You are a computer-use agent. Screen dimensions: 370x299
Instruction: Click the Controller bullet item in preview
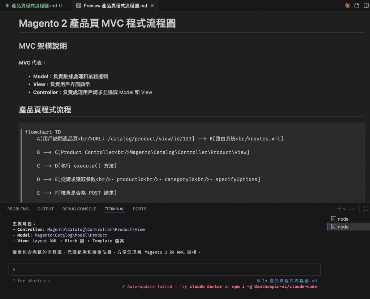click(92, 92)
